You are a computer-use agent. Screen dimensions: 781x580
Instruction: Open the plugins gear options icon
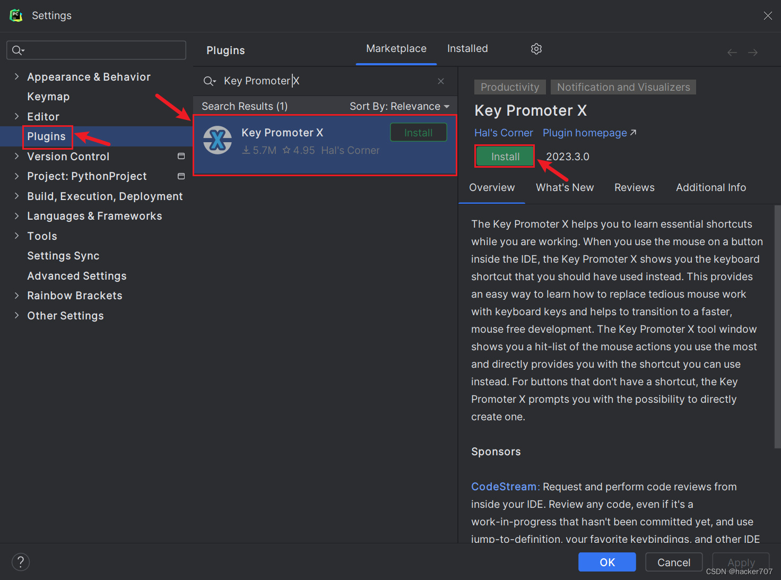click(536, 49)
